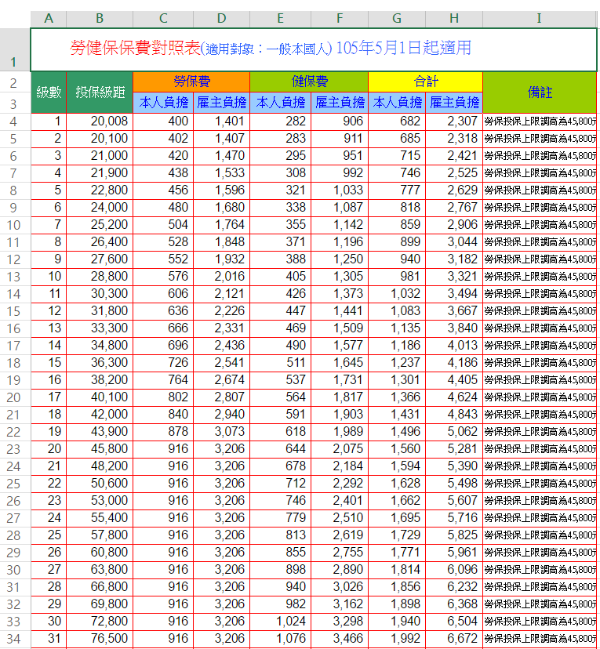Click cell with value 76,500
The image size is (600, 649).
tap(100, 639)
